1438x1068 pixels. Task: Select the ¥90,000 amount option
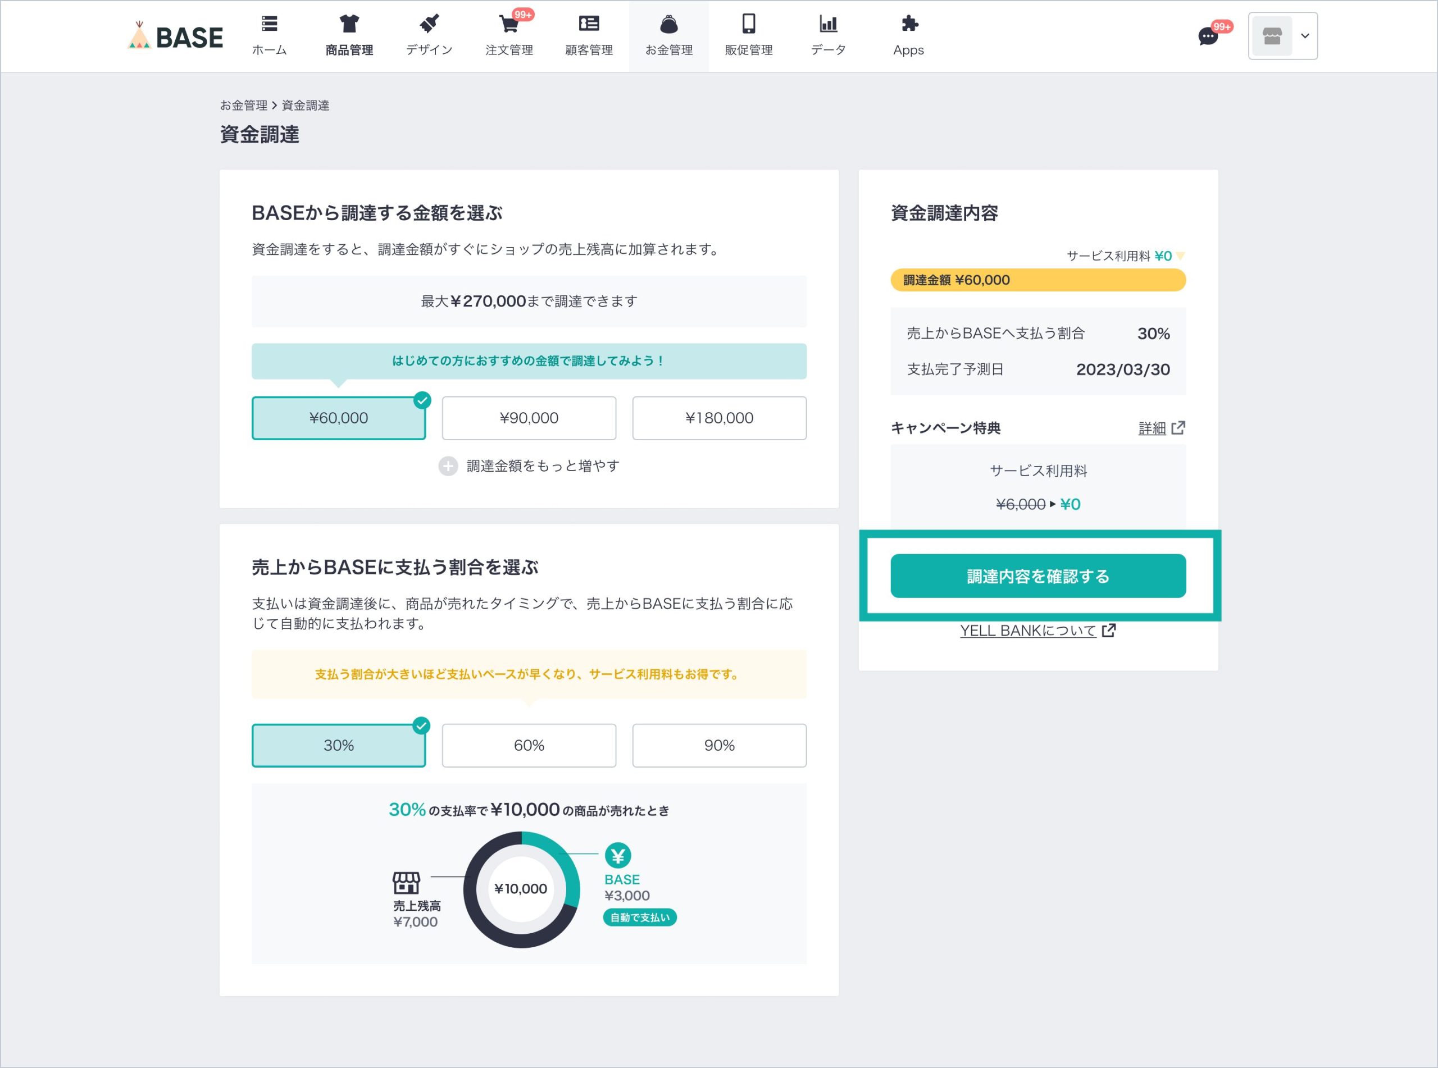pos(529,418)
